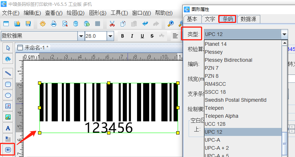295x157 pixels.
Task: Toggle underline text formatting
Action: click(x=142, y=36)
